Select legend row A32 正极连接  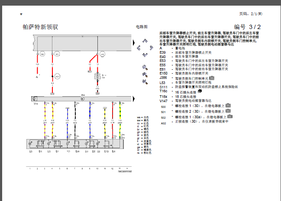tap(194, 122)
